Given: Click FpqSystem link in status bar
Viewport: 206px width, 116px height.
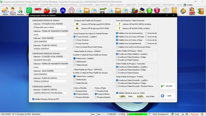Looking at the screenshot, I should [195, 114].
